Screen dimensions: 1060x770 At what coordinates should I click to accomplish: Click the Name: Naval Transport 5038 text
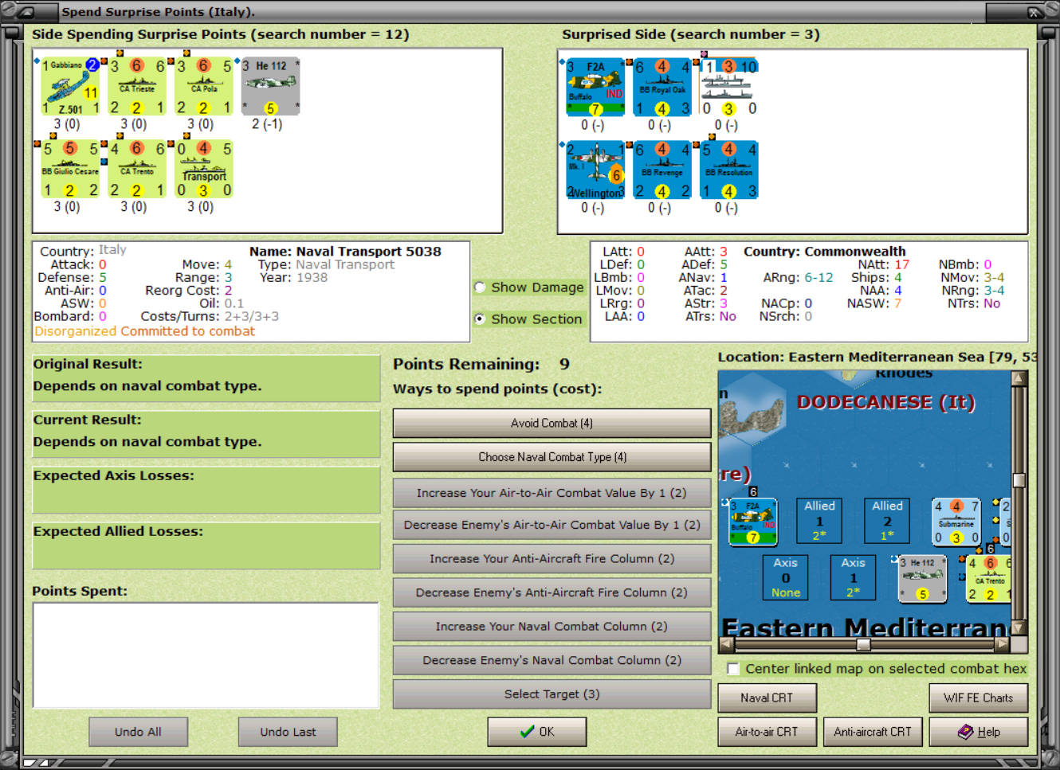pos(345,252)
